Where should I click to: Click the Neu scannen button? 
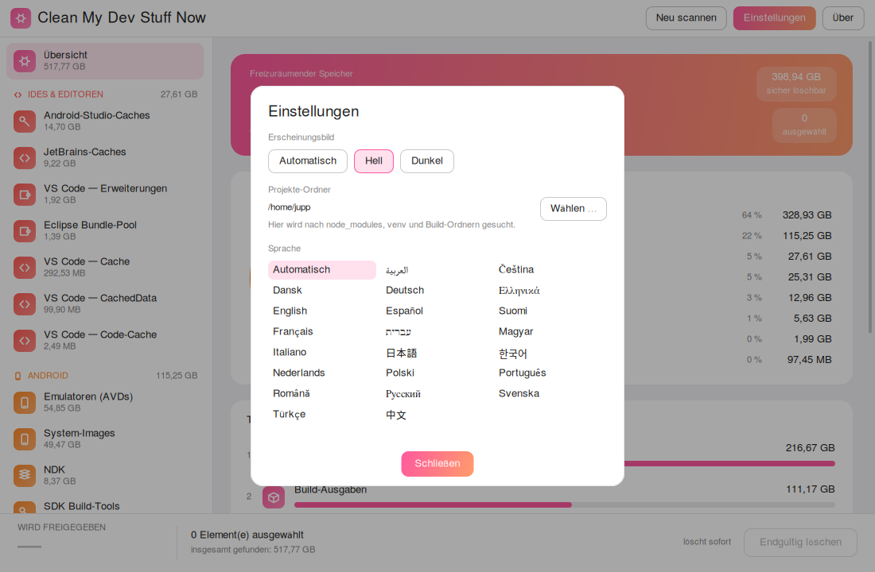click(x=686, y=17)
